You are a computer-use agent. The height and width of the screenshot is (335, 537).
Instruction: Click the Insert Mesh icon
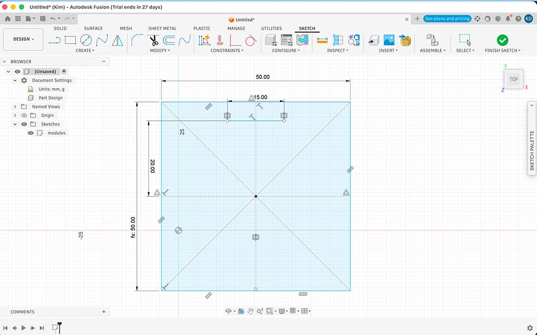[x=405, y=40]
